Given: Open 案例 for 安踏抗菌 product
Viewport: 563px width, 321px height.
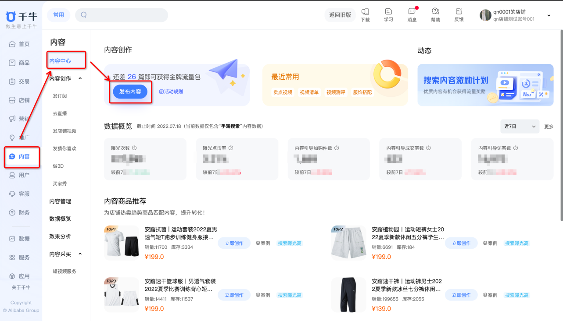Looking at the screenshot, I should [263, 243].
